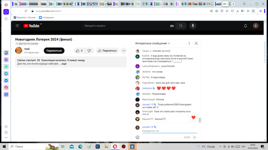The image size is (268, 150).
Task: Open Yolli channel avatar
Action: 18,50
